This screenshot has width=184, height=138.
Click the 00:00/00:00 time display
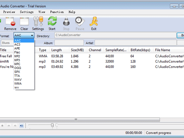[x=134, y=133]
